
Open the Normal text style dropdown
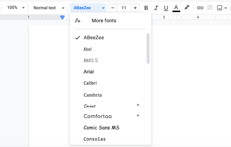pyautogui.click(x=49, y=8)
